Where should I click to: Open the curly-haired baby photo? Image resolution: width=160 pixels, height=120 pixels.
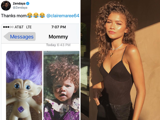(61, 85)
